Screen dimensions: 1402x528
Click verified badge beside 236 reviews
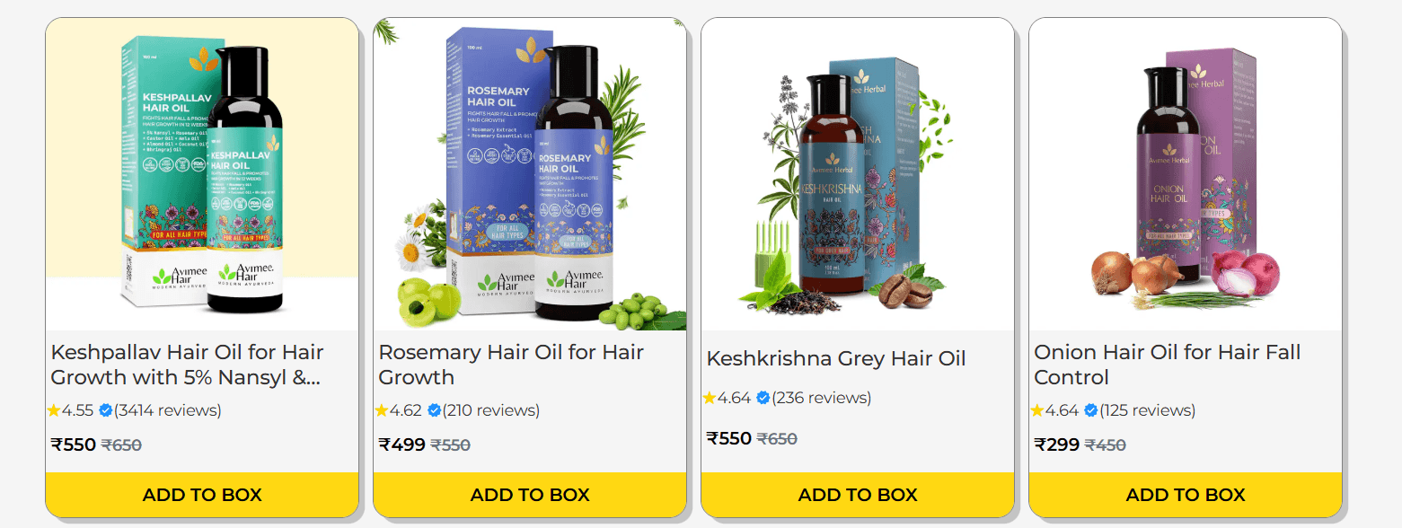pyautogui.click(x=763, y=398)
